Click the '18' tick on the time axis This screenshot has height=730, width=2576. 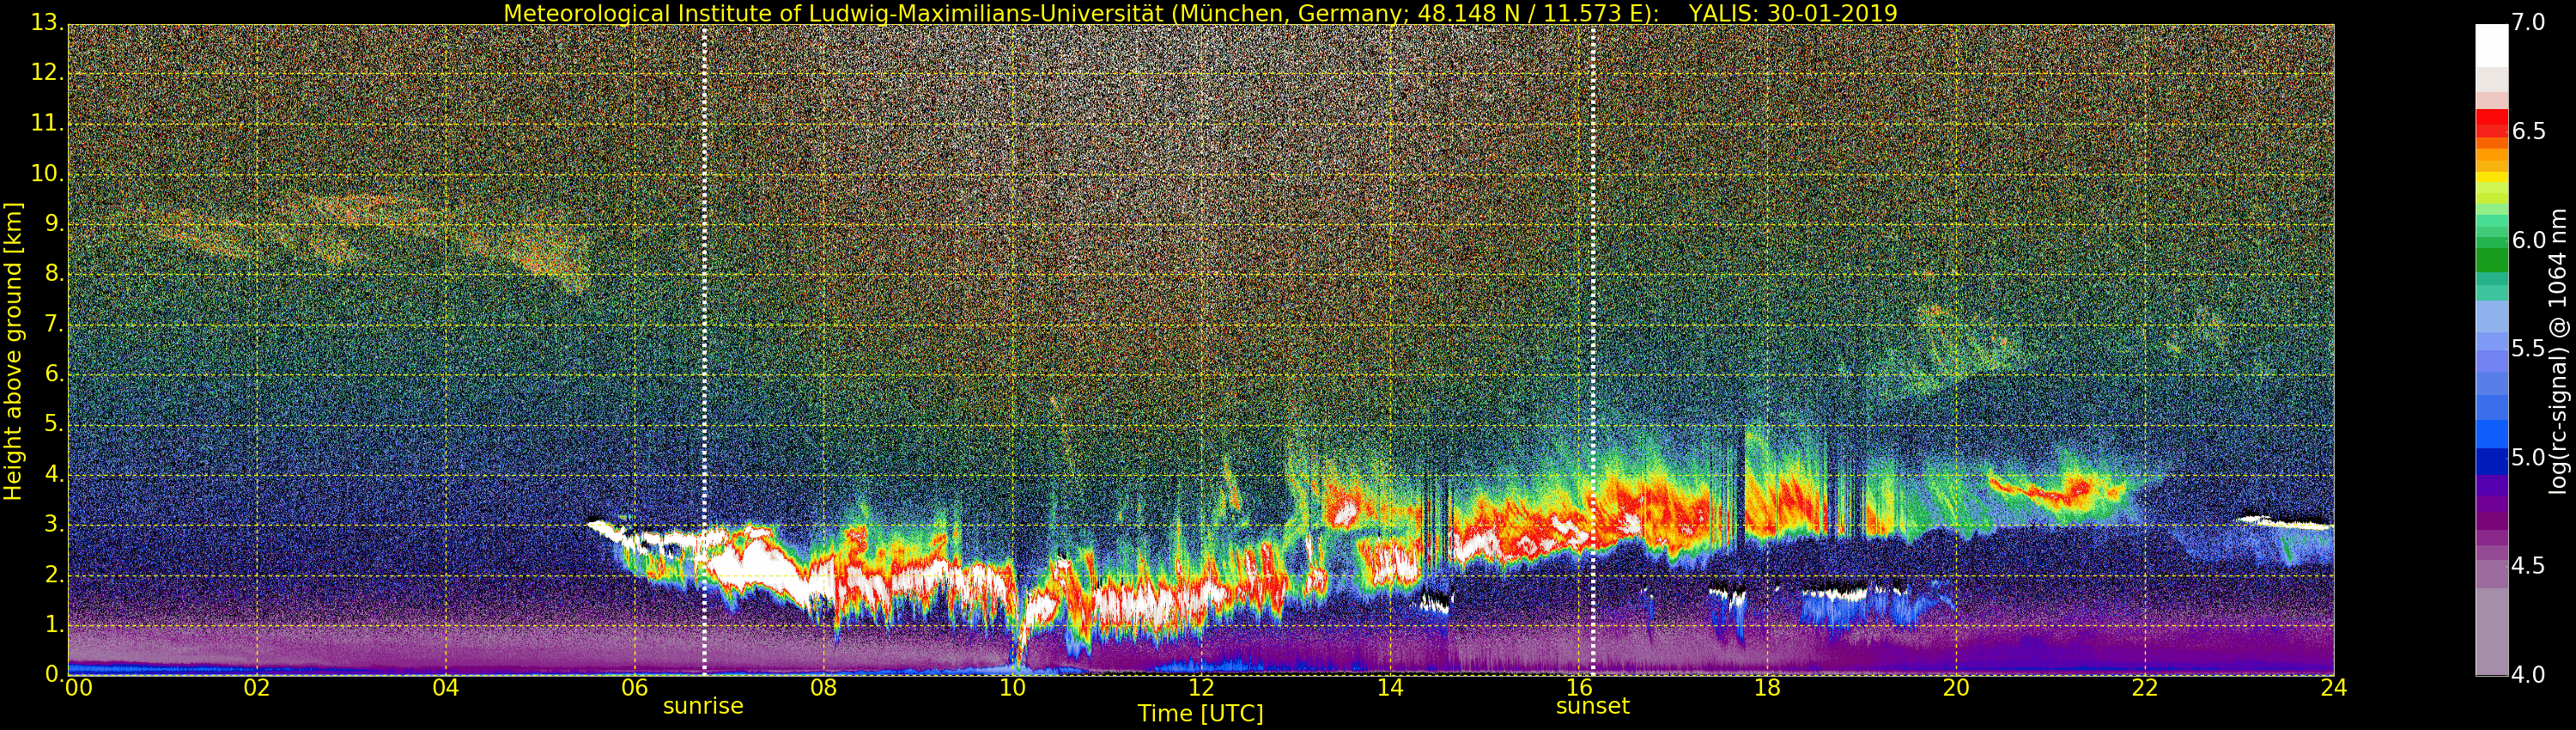[1767, 687]
